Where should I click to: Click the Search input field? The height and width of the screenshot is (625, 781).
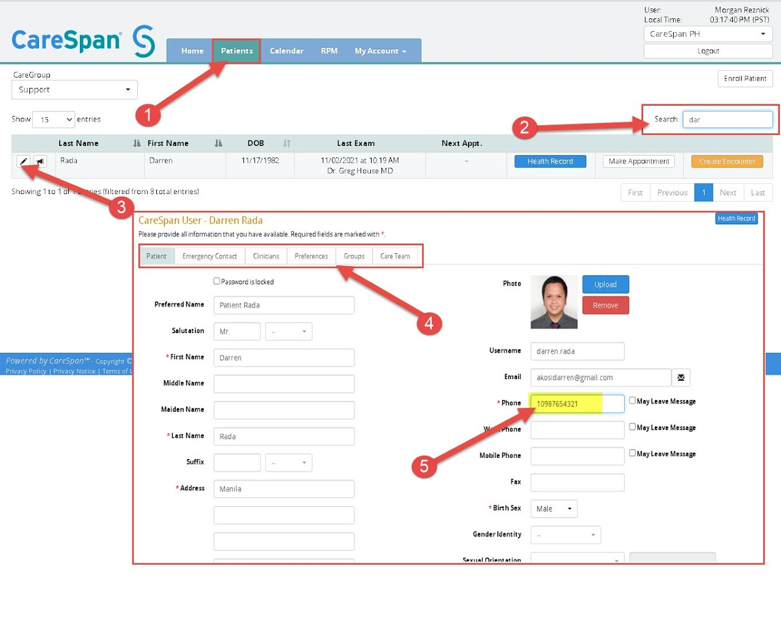click(727, 120)
